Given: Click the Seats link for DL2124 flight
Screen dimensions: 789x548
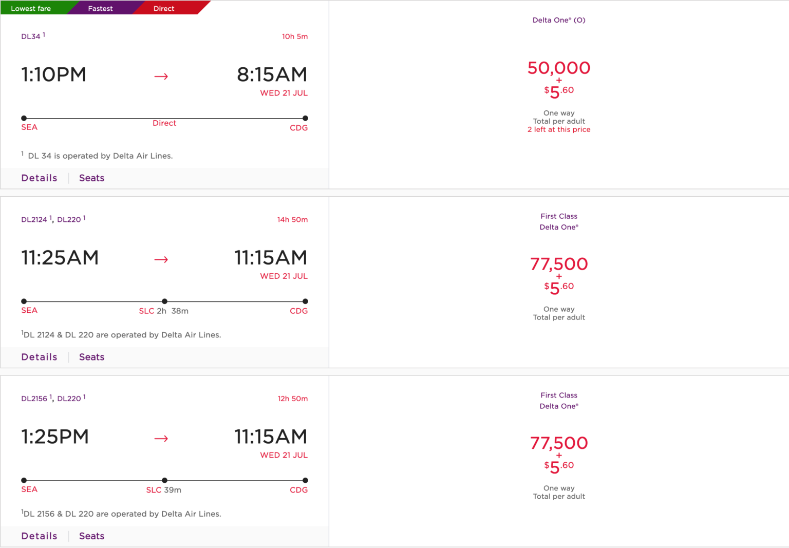Looking at the screenshot, I should 91,356.
